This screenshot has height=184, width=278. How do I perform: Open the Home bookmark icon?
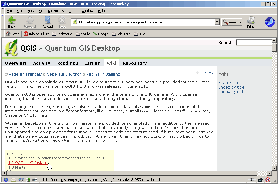[x=8, y=34]
